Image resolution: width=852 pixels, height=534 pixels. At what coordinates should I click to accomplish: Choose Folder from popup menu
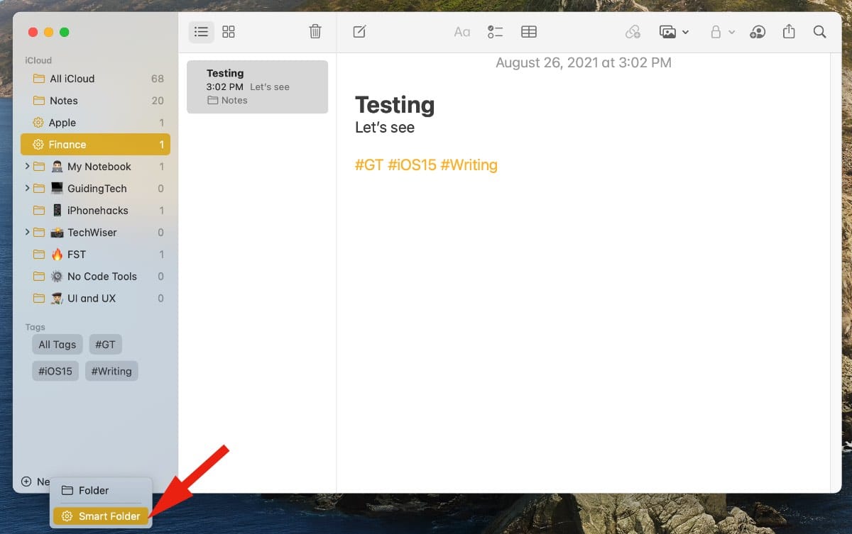93,491
